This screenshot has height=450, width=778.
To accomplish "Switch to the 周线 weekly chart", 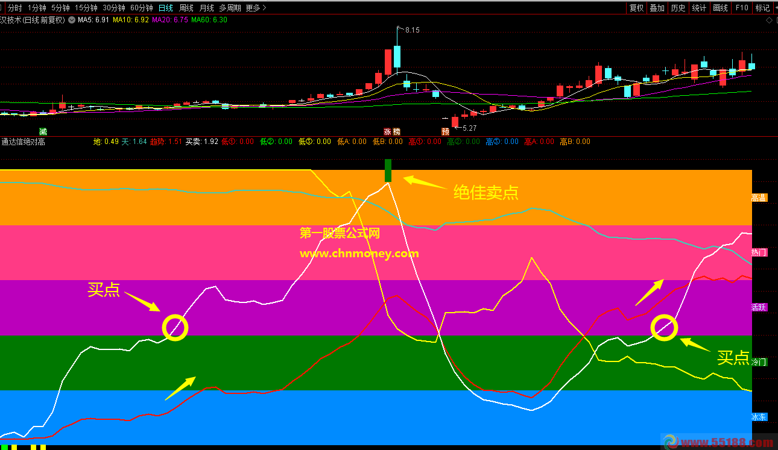I will pos(186,8).
